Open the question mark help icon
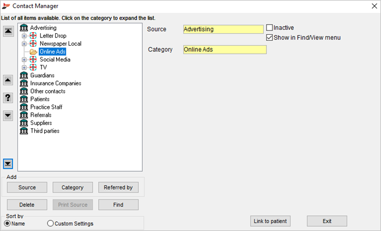 [x=8, y=98]
